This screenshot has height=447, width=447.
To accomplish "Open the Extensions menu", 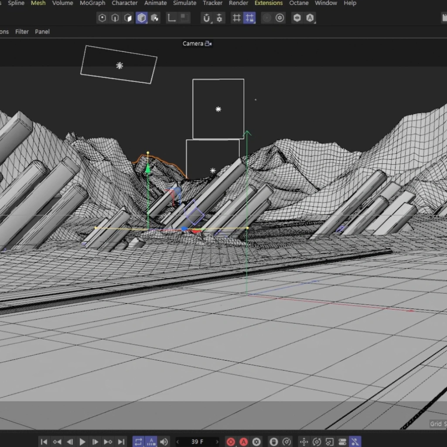I will click(x=269, y=3).
